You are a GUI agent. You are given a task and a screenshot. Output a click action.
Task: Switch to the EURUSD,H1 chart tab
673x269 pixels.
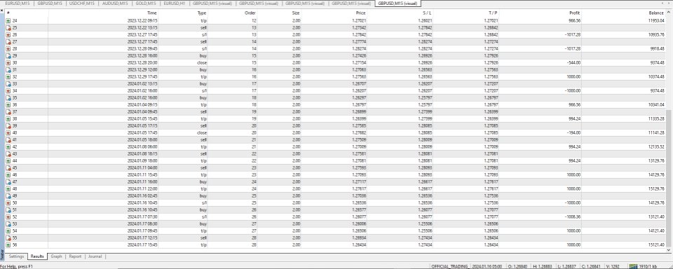pos(175,4)
